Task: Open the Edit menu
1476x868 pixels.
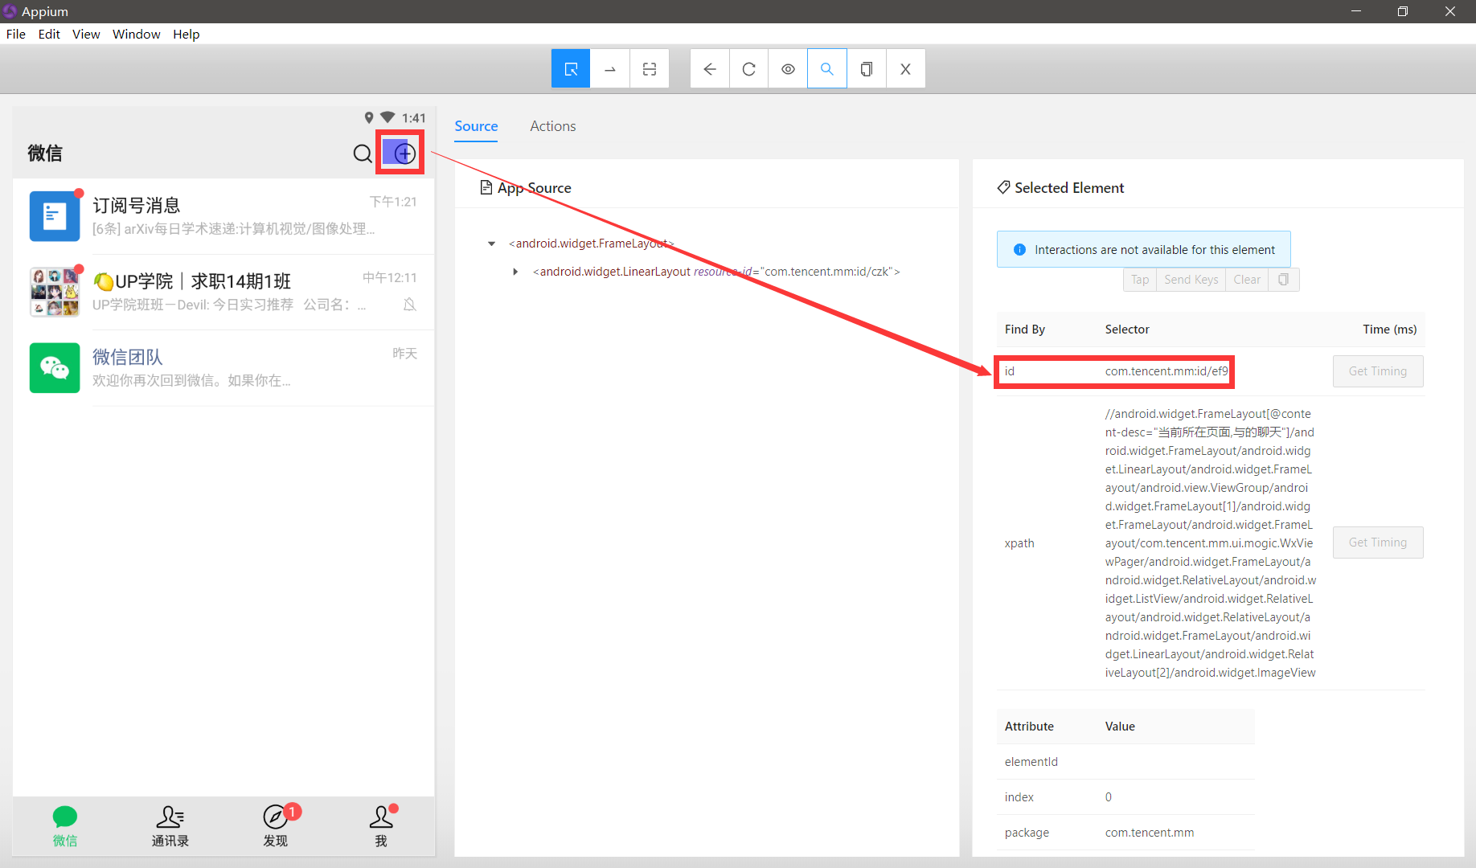Action: [49, 34]
